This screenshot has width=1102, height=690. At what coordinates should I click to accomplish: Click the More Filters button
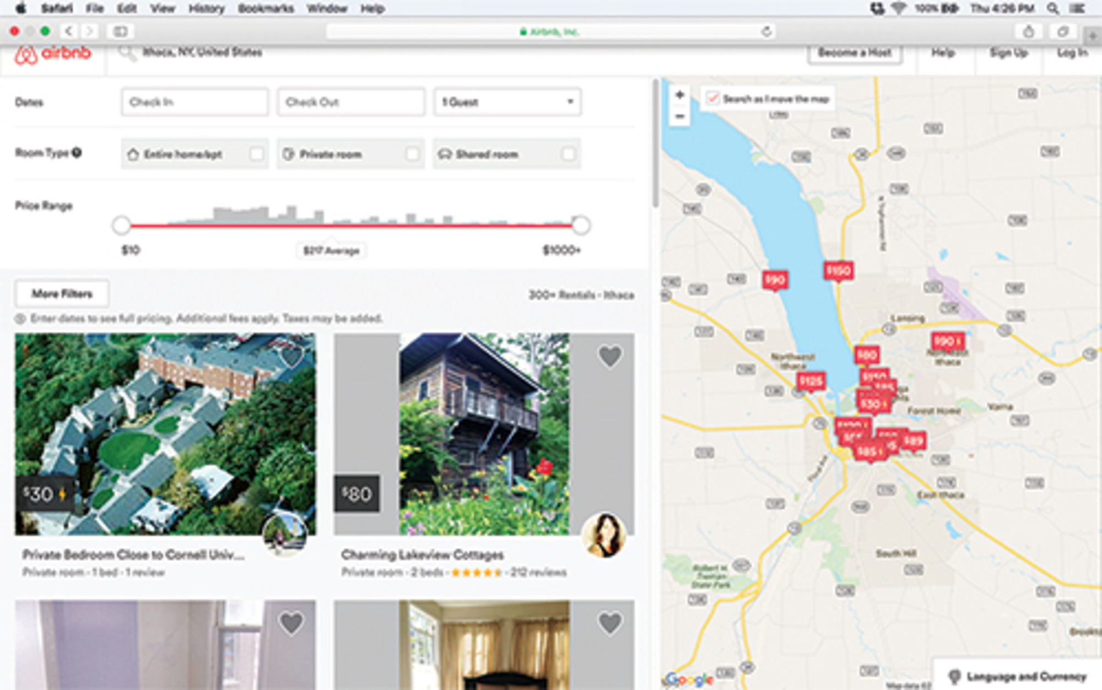pyautogui.click(x=62, y=294)
